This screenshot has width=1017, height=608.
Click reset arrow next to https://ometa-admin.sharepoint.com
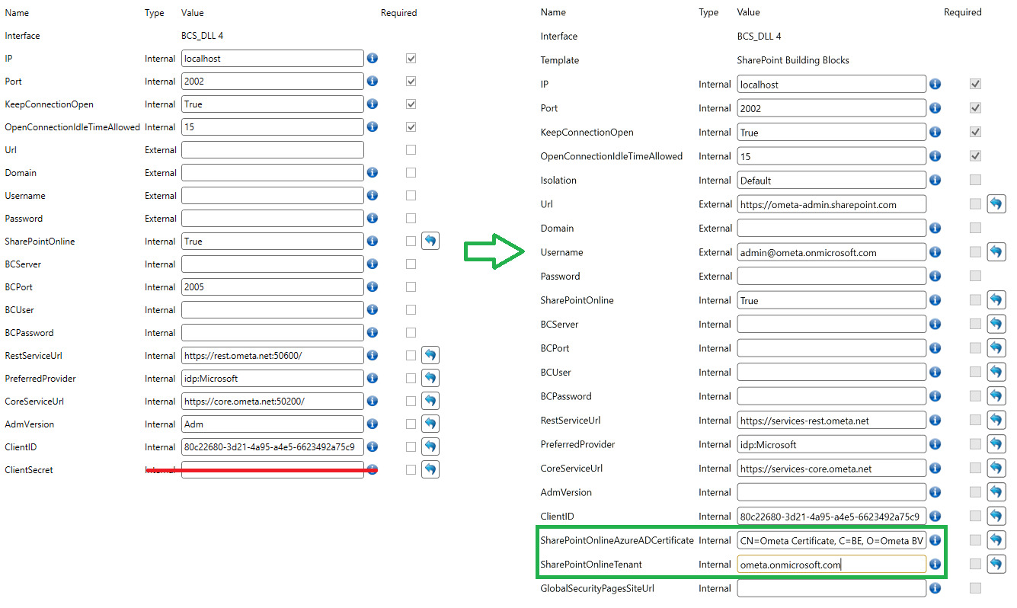[x=996, y=204]
